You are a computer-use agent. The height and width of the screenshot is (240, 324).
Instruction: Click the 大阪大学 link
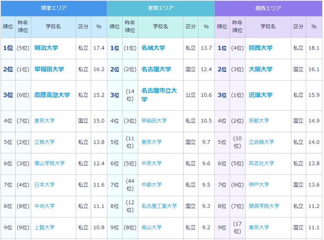261,69
